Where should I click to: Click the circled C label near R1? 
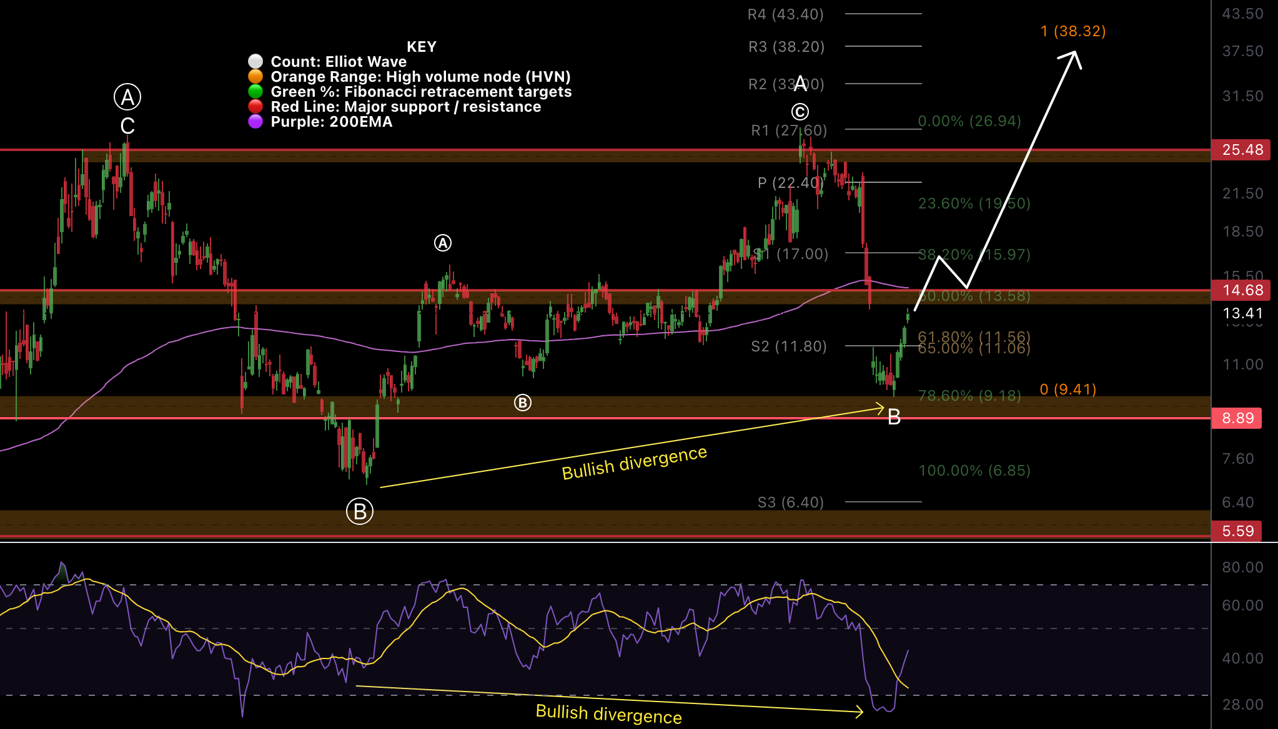pos(800,112)
